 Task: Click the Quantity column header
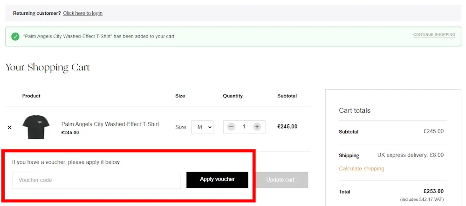coord(233,96)
